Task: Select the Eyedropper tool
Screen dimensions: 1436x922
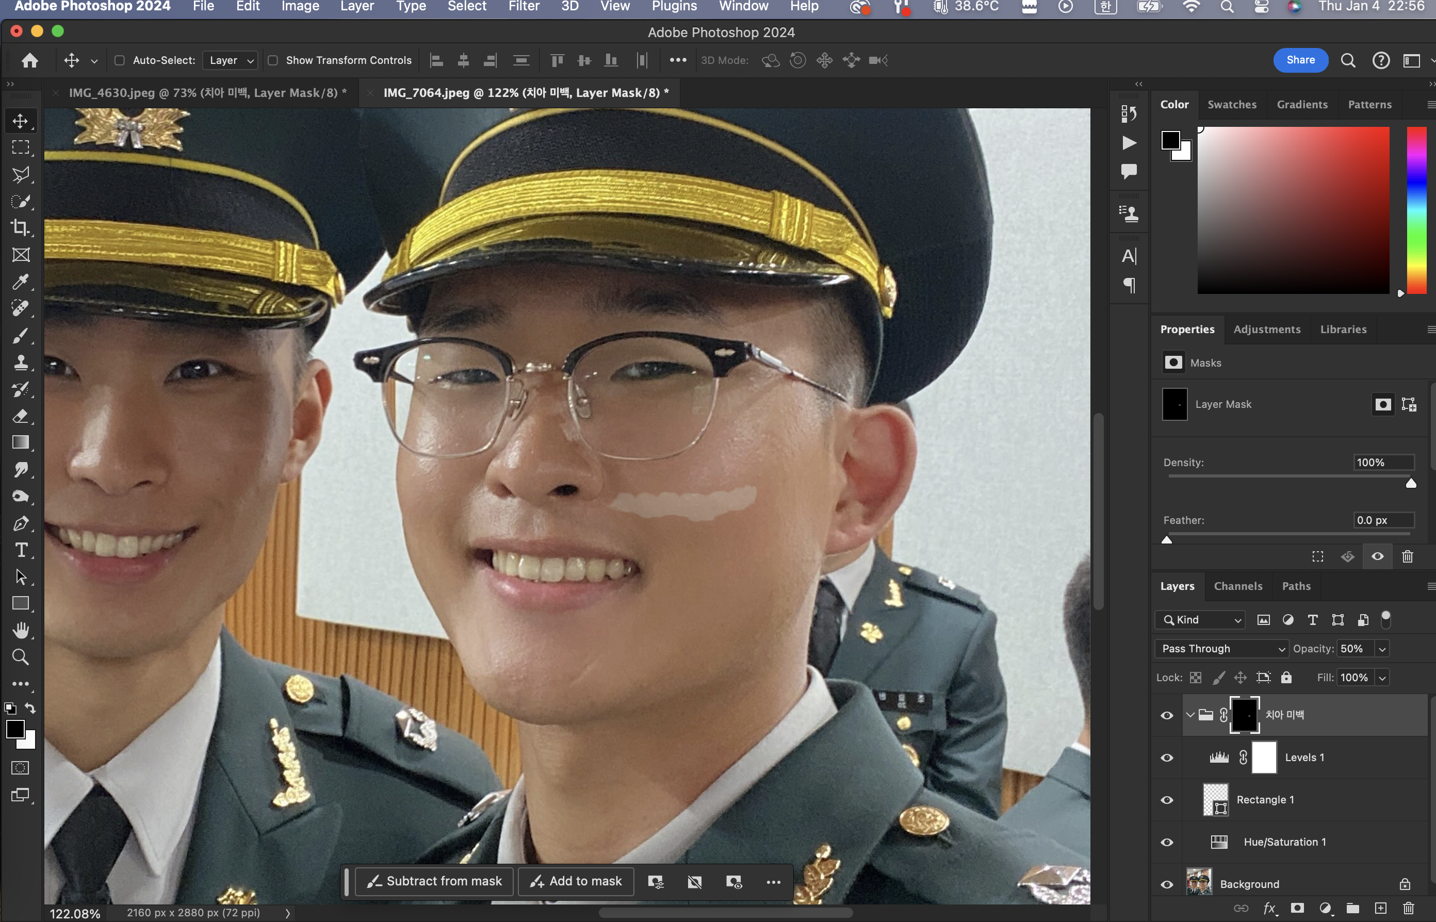Action: click(x=20, y=282)
